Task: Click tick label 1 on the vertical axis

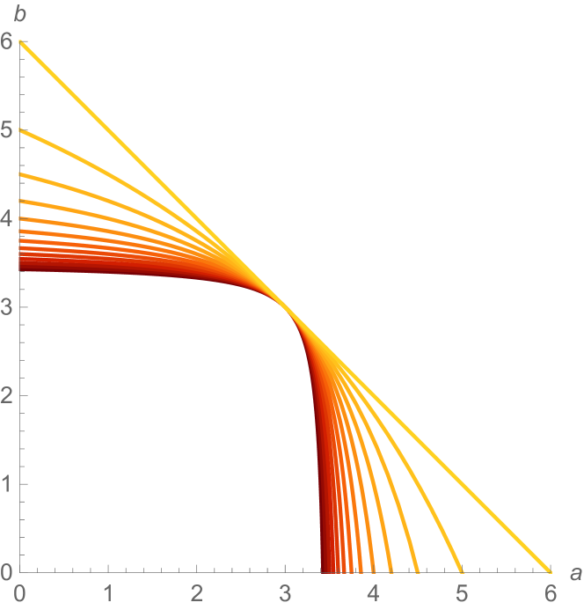Action: (6, 484)
